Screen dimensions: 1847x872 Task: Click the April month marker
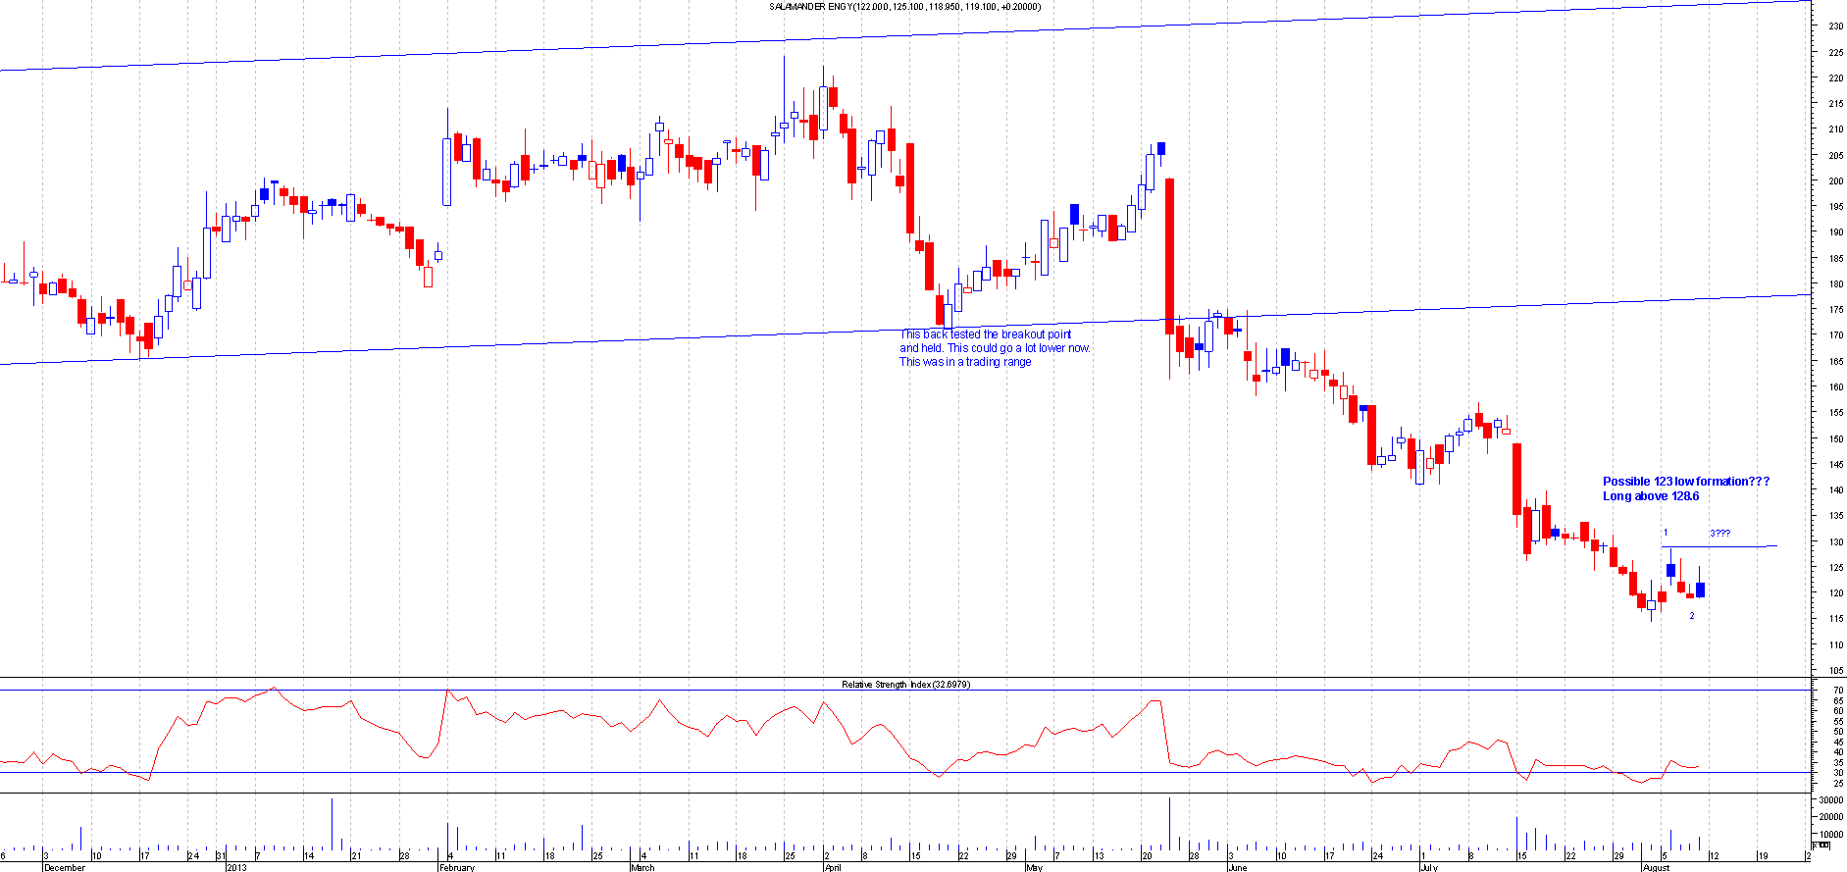(833, 867)
